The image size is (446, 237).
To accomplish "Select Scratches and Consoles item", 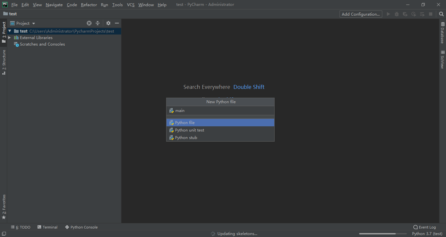I will click(42, 44).
